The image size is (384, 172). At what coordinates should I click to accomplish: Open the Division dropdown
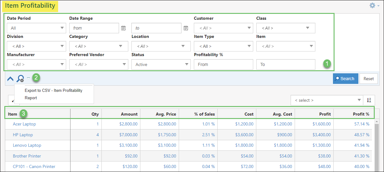click(x=36, y=46)
